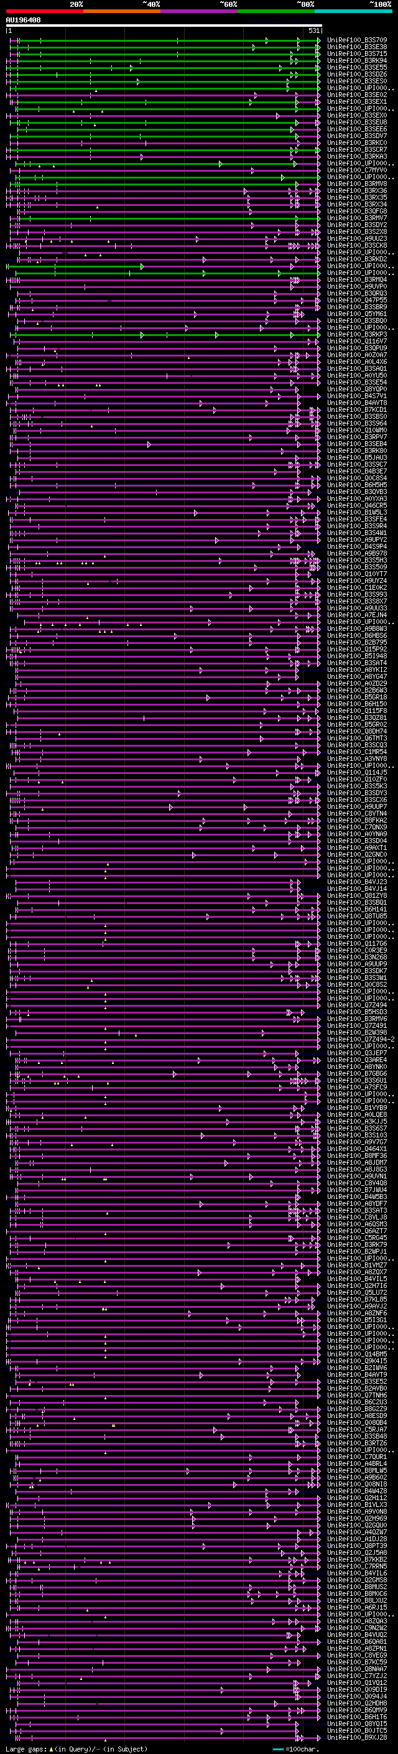Click the red ~20% identity color bar
This screenshot has height=1754, width=398.
pos(44,11)
